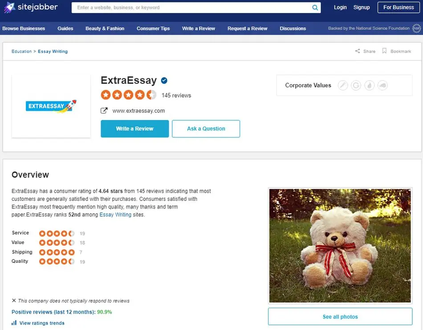Open the Browse Businesses menu

point(24,29)
